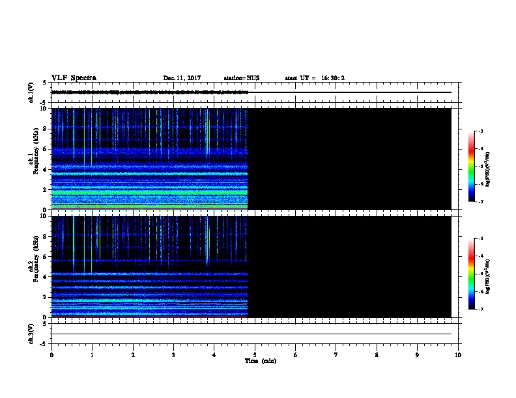Click the "-3" tick on ch.2 color bar

coord(480,239)
